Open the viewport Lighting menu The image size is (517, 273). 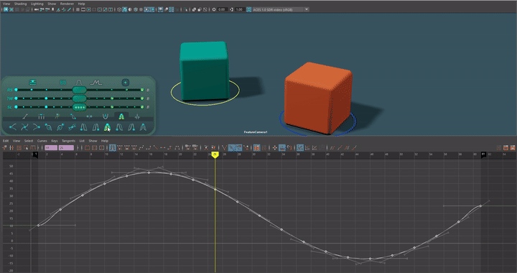point(37,4)
